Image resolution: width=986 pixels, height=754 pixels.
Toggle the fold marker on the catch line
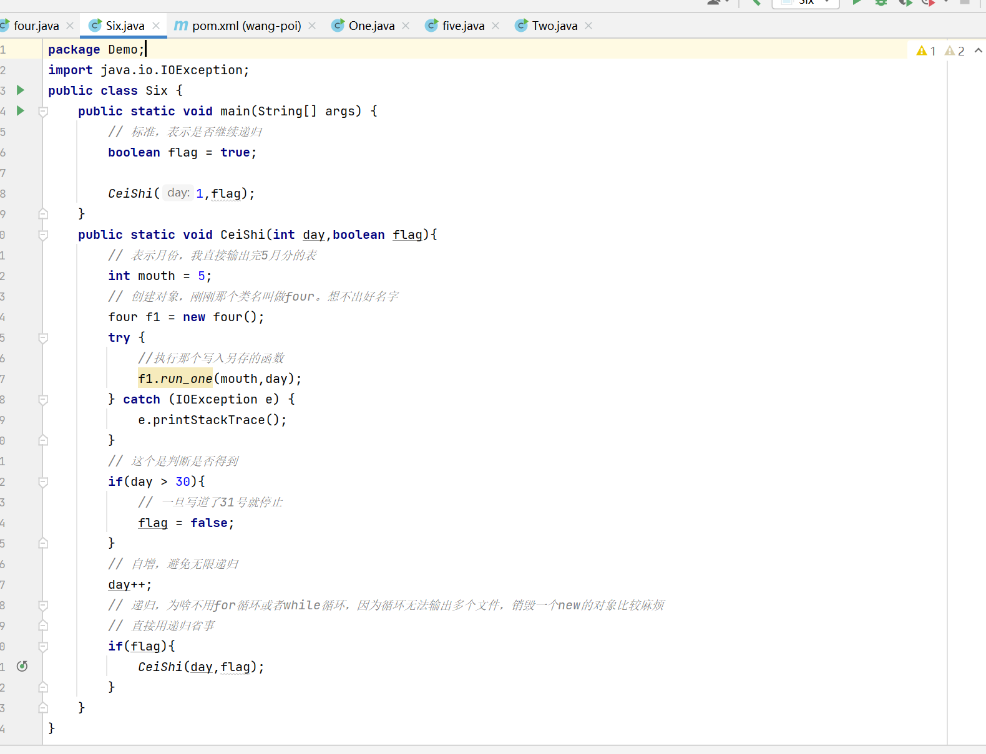[43, 400]
